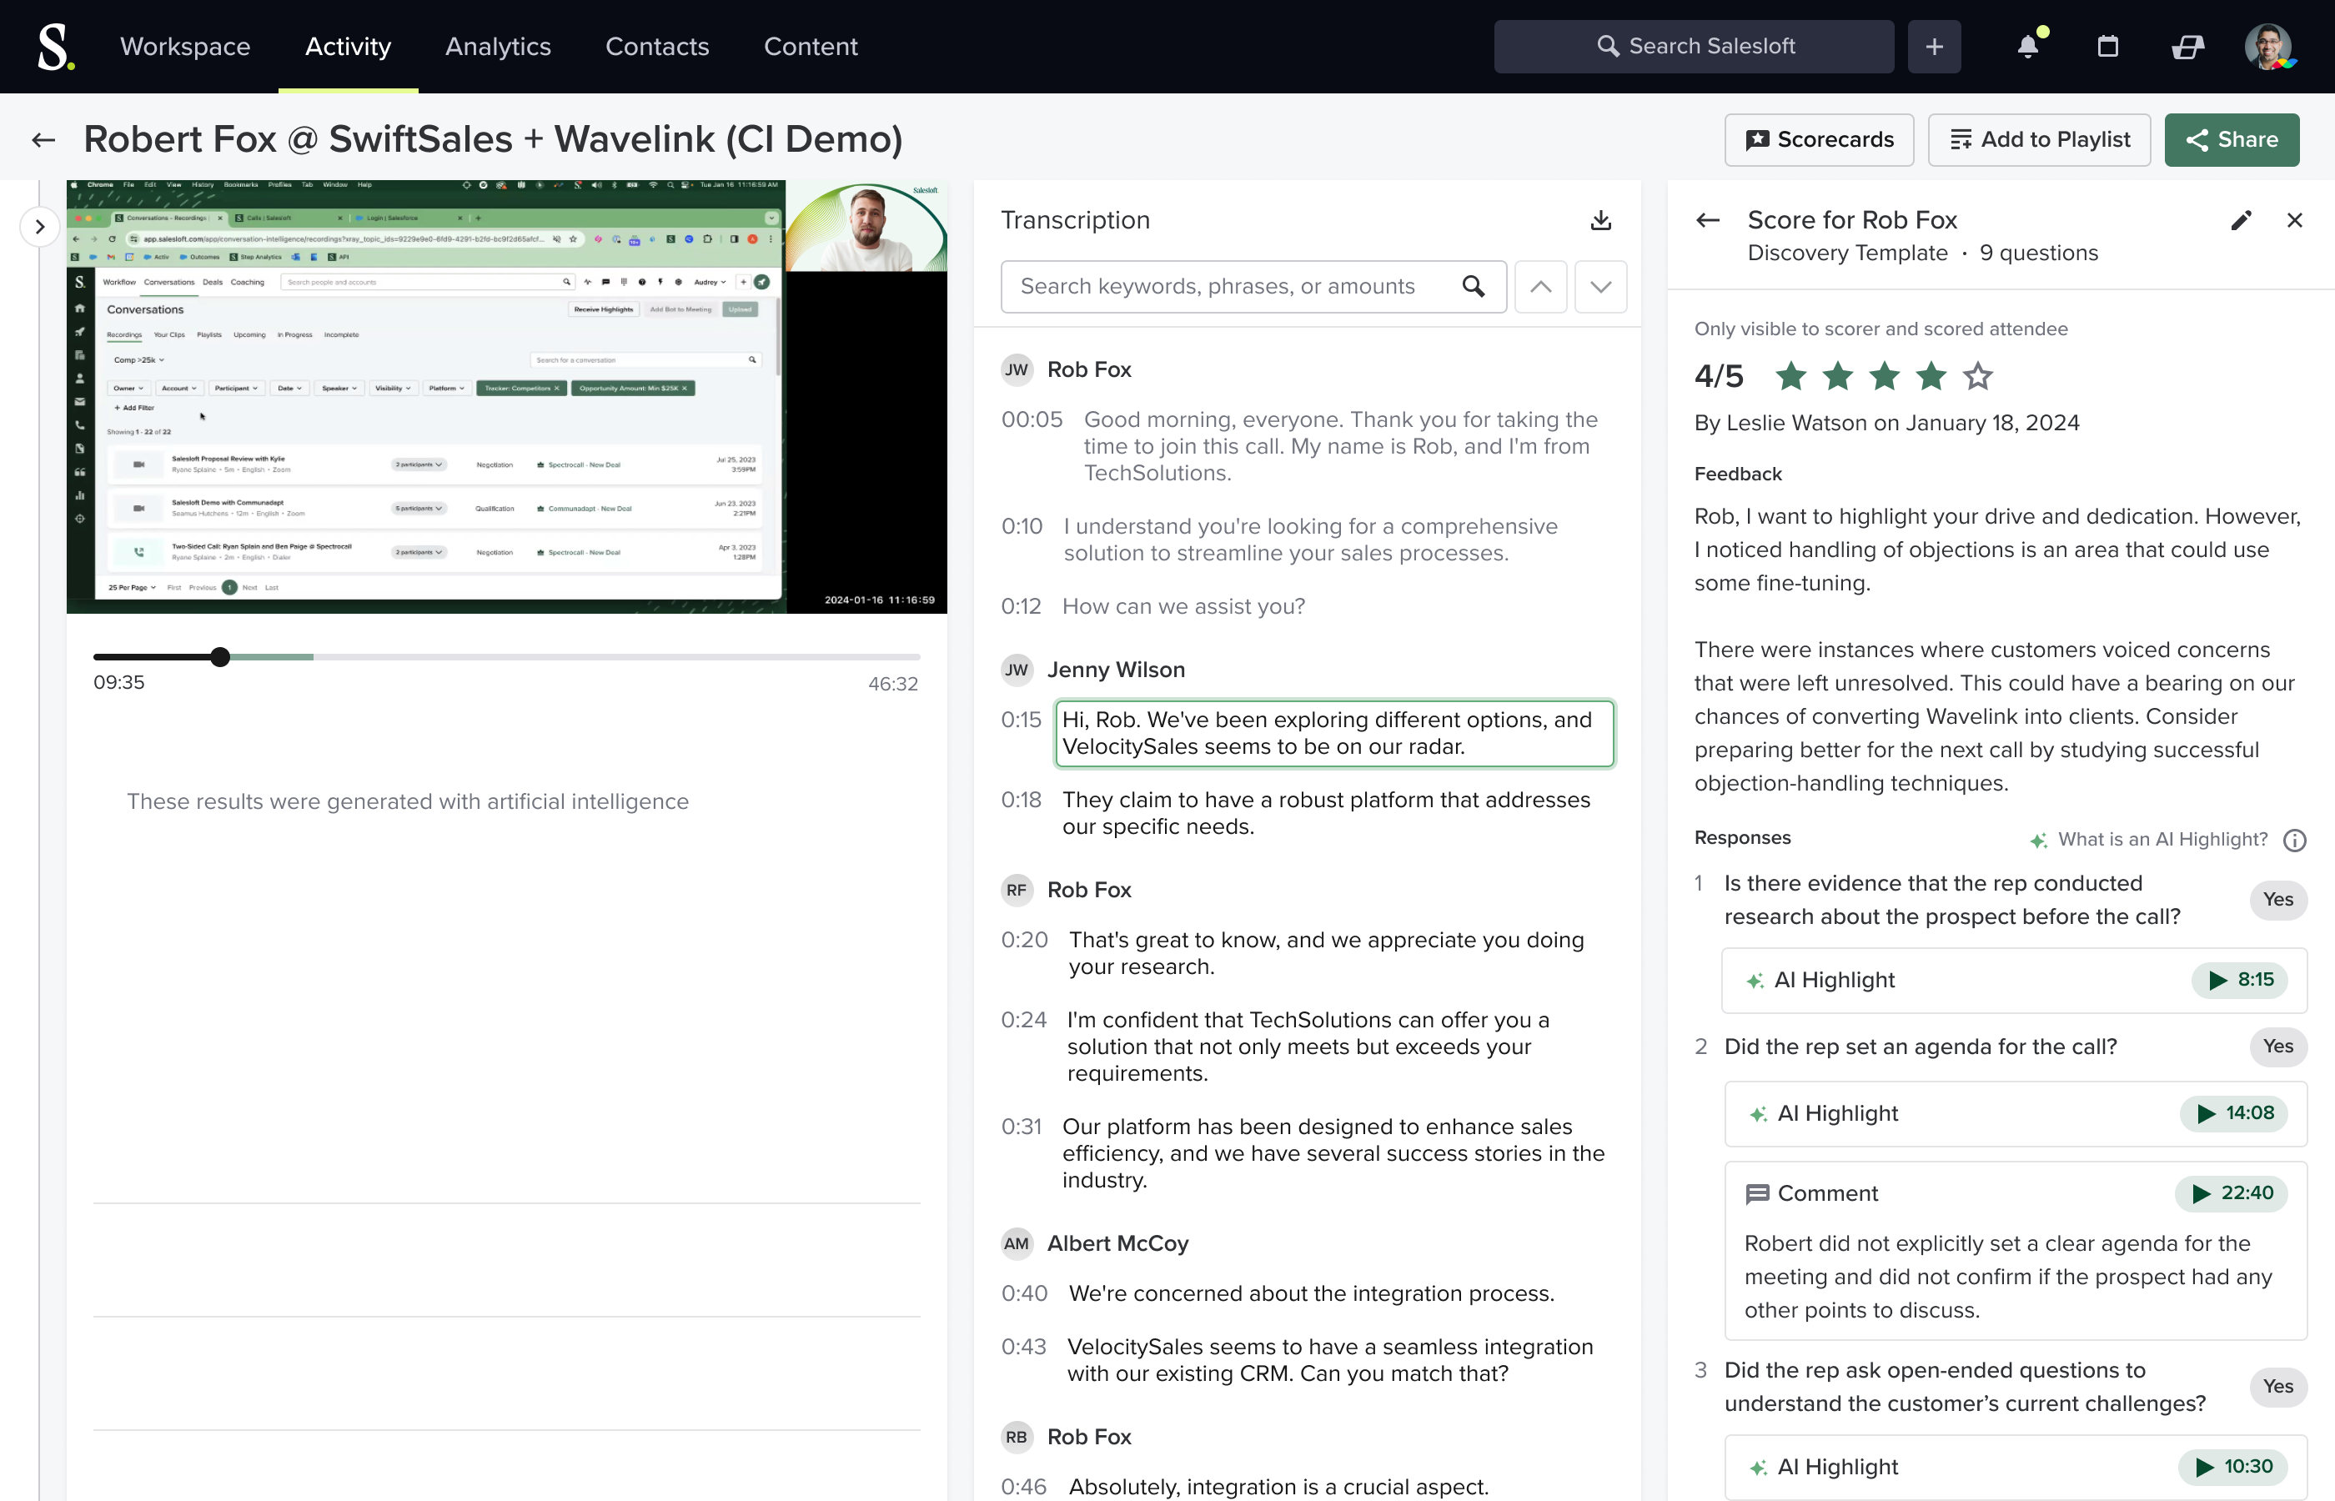The height and width of the screenshot is (1501, 2335).
Task: Open the calendar icon in header
Action: pyautogui.click(x=2108, y=47)
